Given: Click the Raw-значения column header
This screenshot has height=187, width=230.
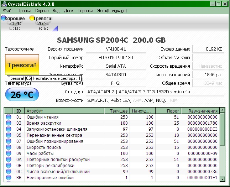Looking at the screenshot, I should [200, 111].
